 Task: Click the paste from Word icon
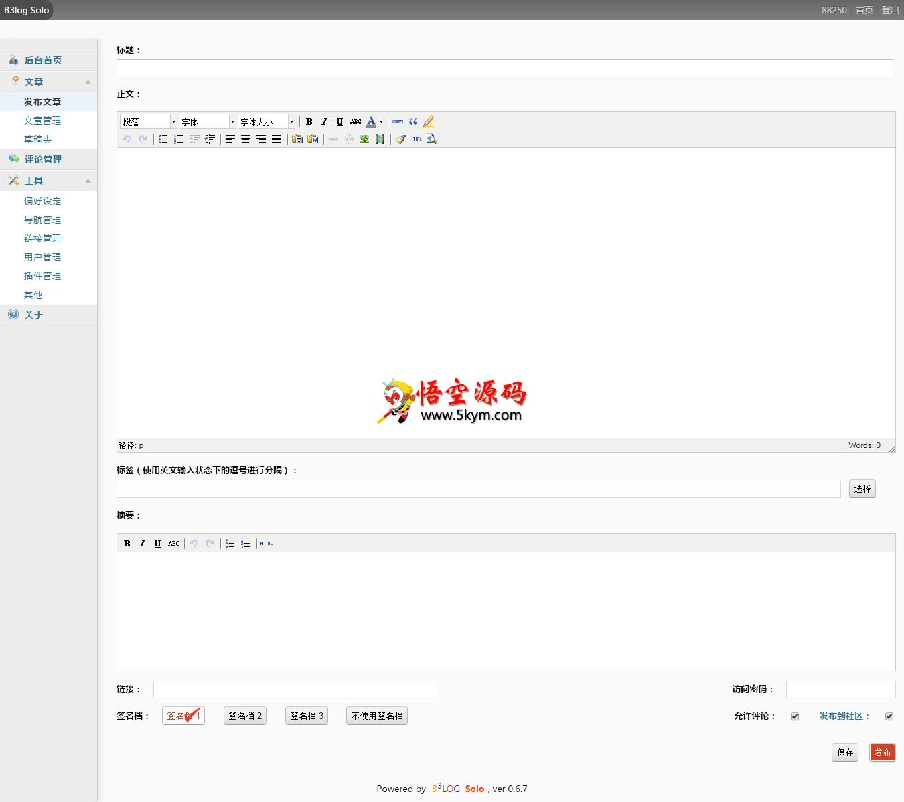[313, 139]
